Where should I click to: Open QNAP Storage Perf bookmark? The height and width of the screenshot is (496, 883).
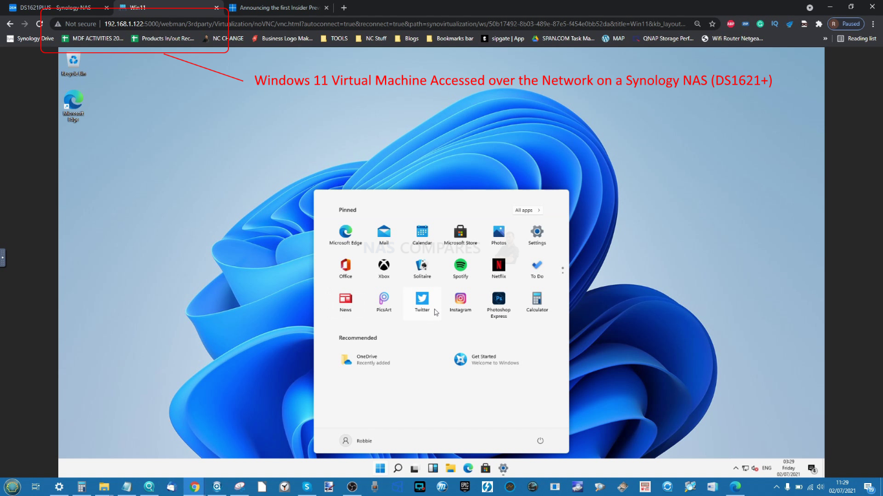662,38
